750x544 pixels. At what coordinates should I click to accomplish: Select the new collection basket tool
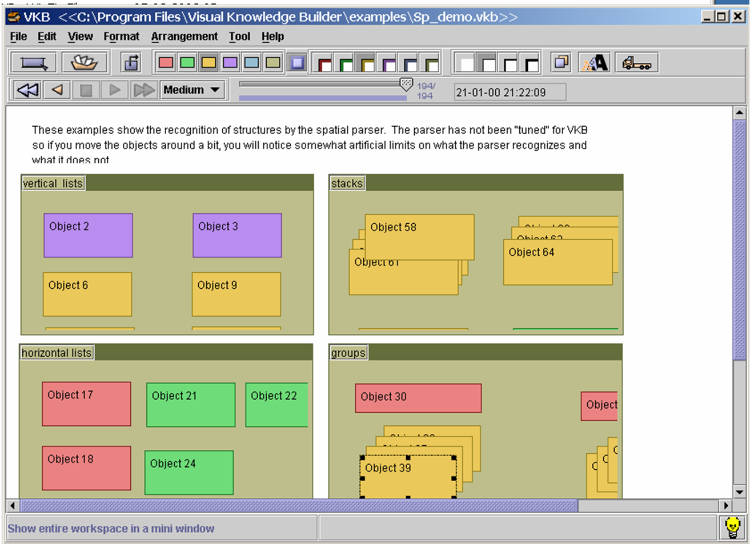pos(84,63)
